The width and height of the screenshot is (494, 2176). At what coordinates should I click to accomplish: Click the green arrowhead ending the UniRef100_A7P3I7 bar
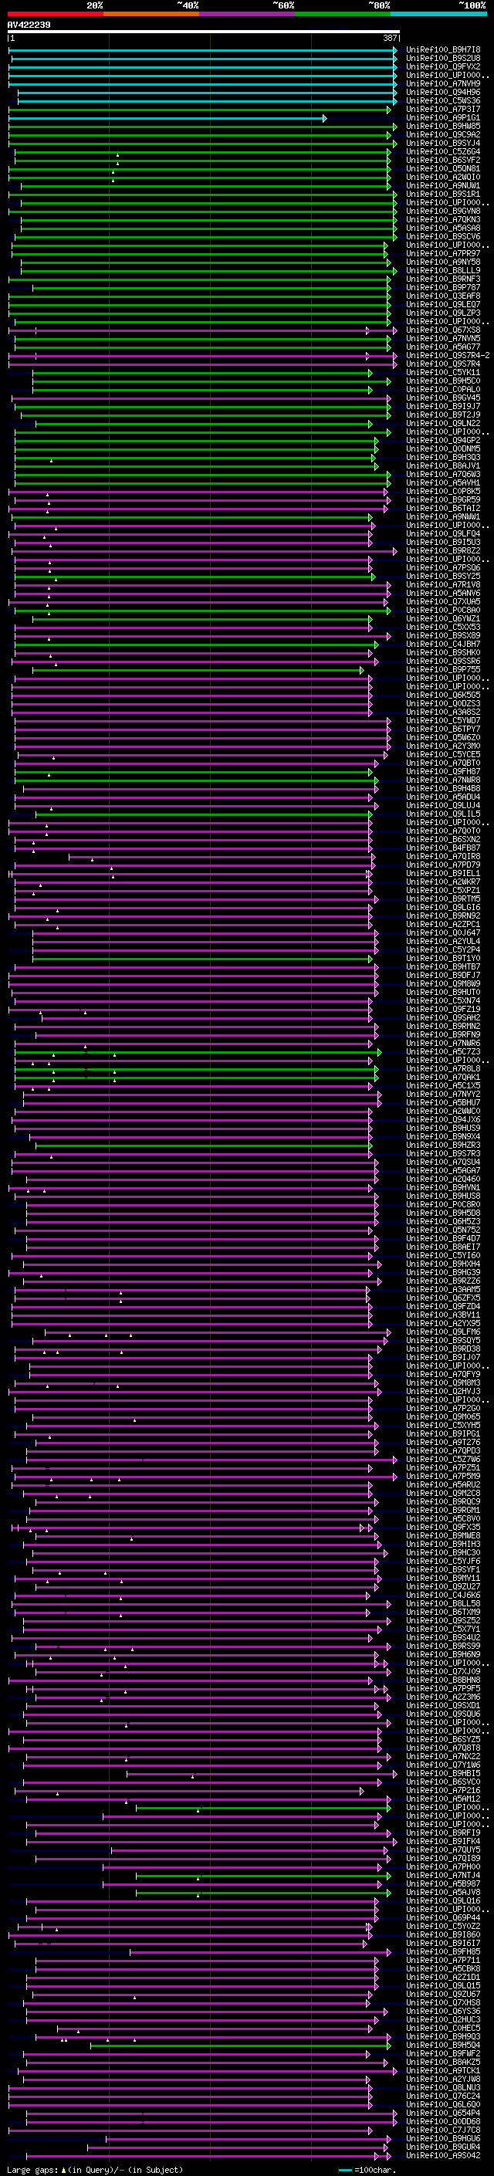pyautogui.click(x=389, y=110)
